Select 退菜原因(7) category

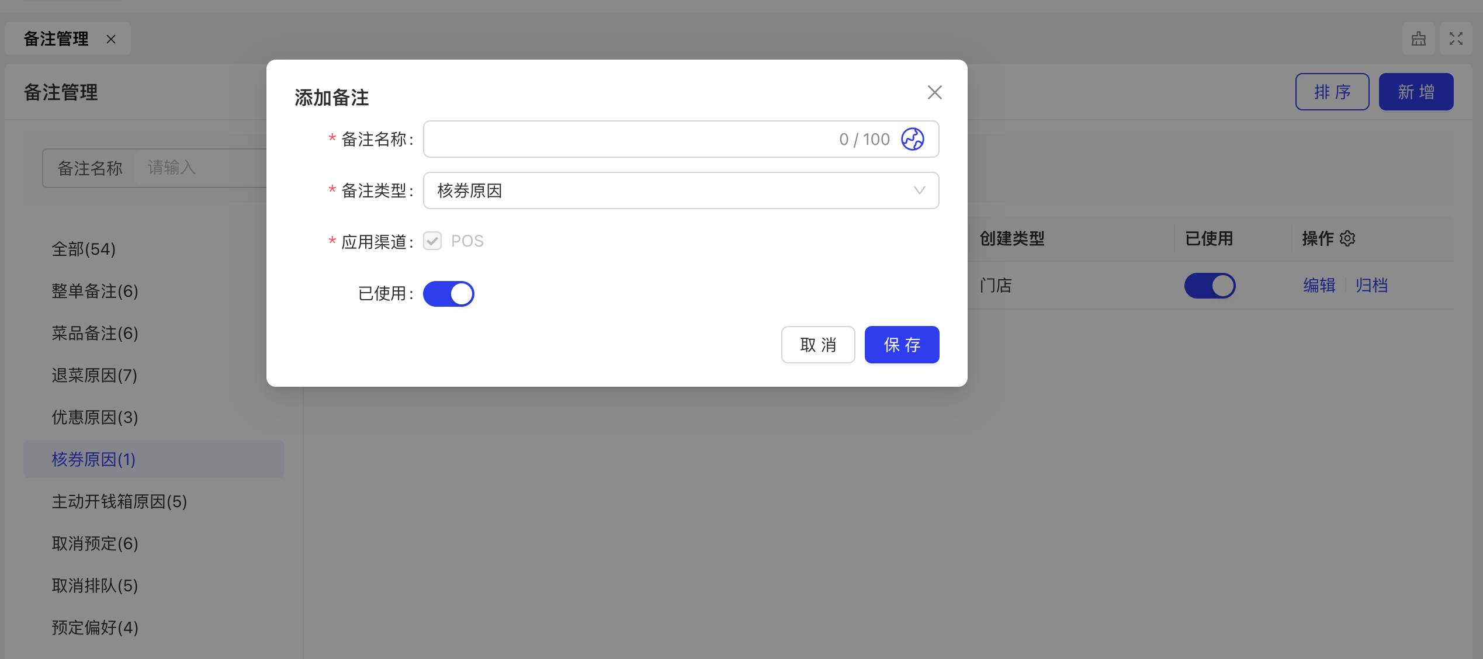pos(95,375)
